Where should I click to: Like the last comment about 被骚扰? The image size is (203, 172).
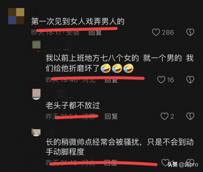pos(165,163)
